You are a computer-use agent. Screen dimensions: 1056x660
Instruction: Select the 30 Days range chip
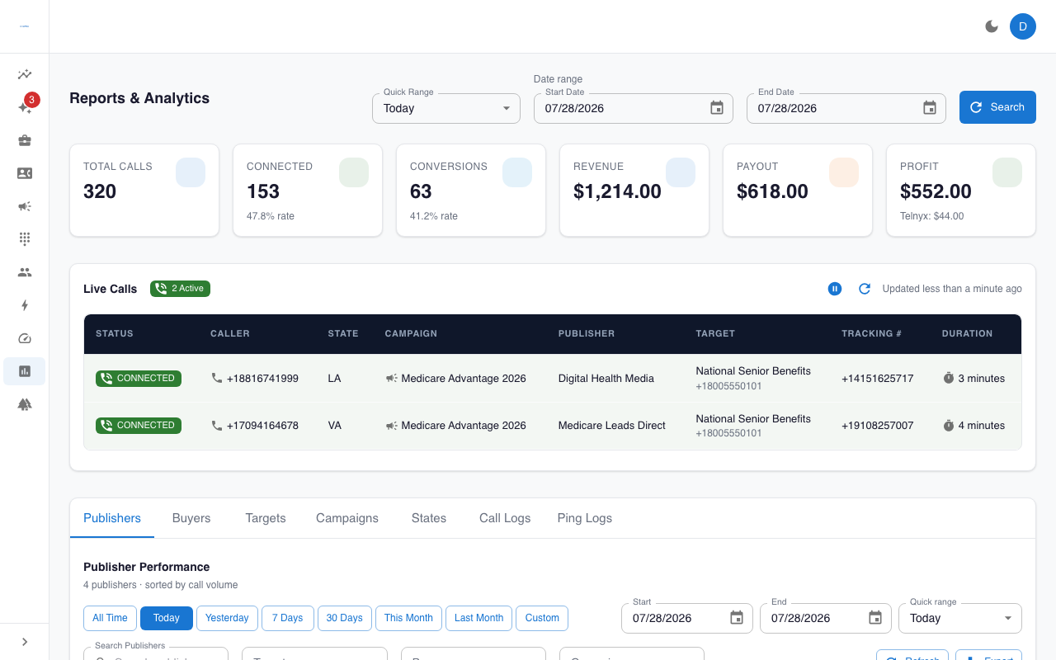[344, 618]
